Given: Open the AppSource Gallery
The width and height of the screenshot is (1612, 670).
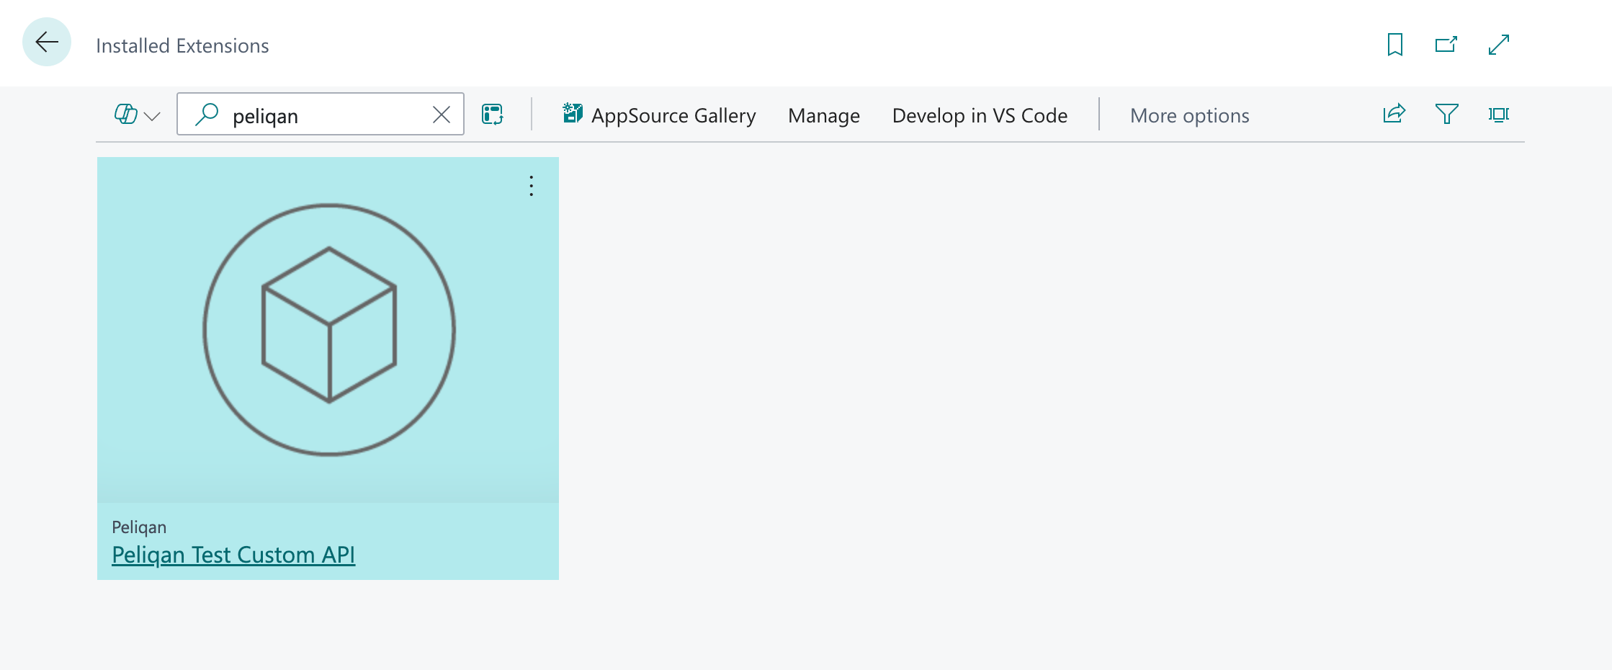Looking at the screenshot, I should tap(659, 115).
